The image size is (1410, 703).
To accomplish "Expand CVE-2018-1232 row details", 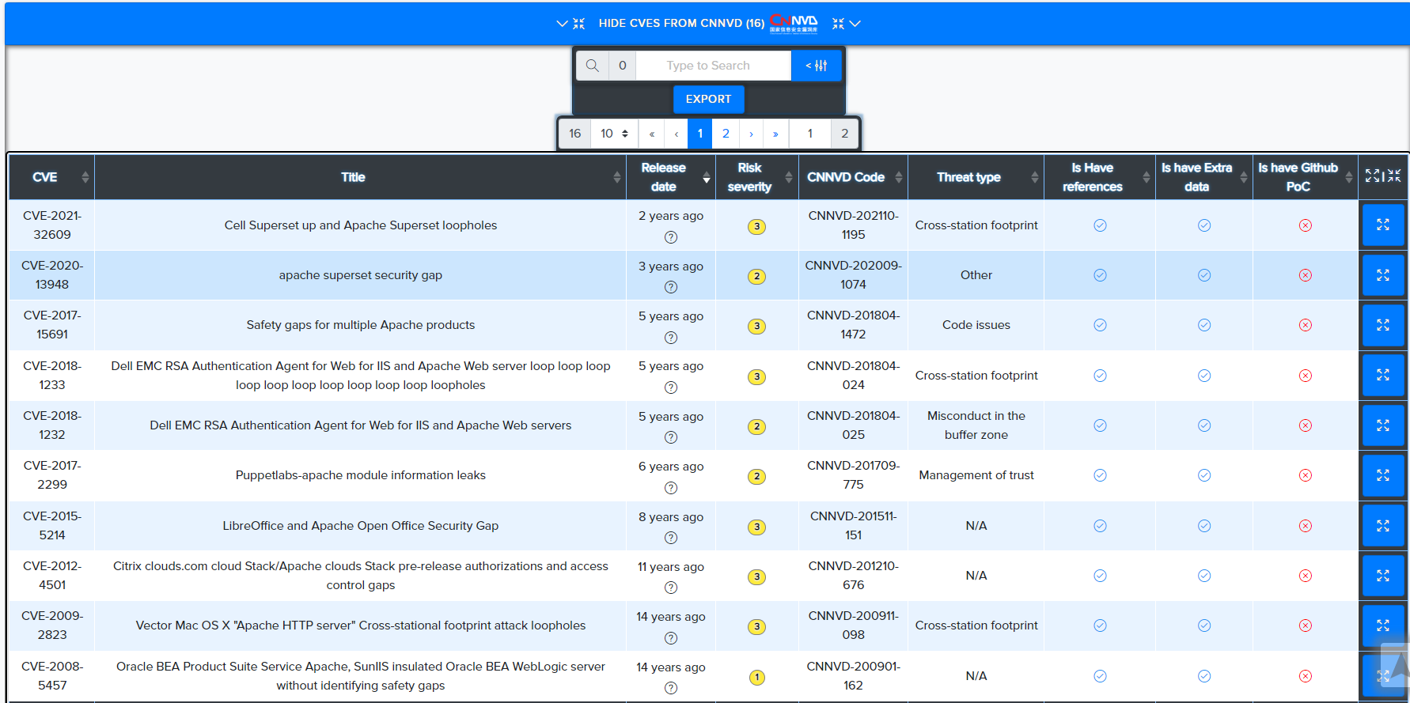I will (x=1383, y=425).
